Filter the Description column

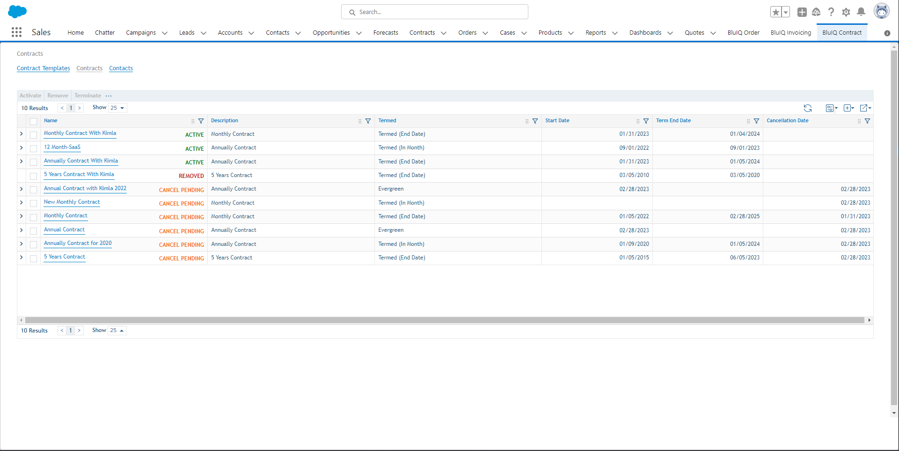(x=368, y=121)
